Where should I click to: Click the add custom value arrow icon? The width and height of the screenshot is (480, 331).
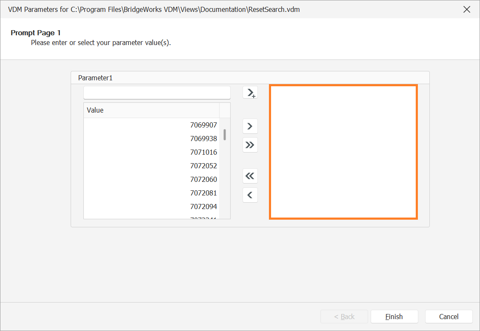tap(250, 92)
